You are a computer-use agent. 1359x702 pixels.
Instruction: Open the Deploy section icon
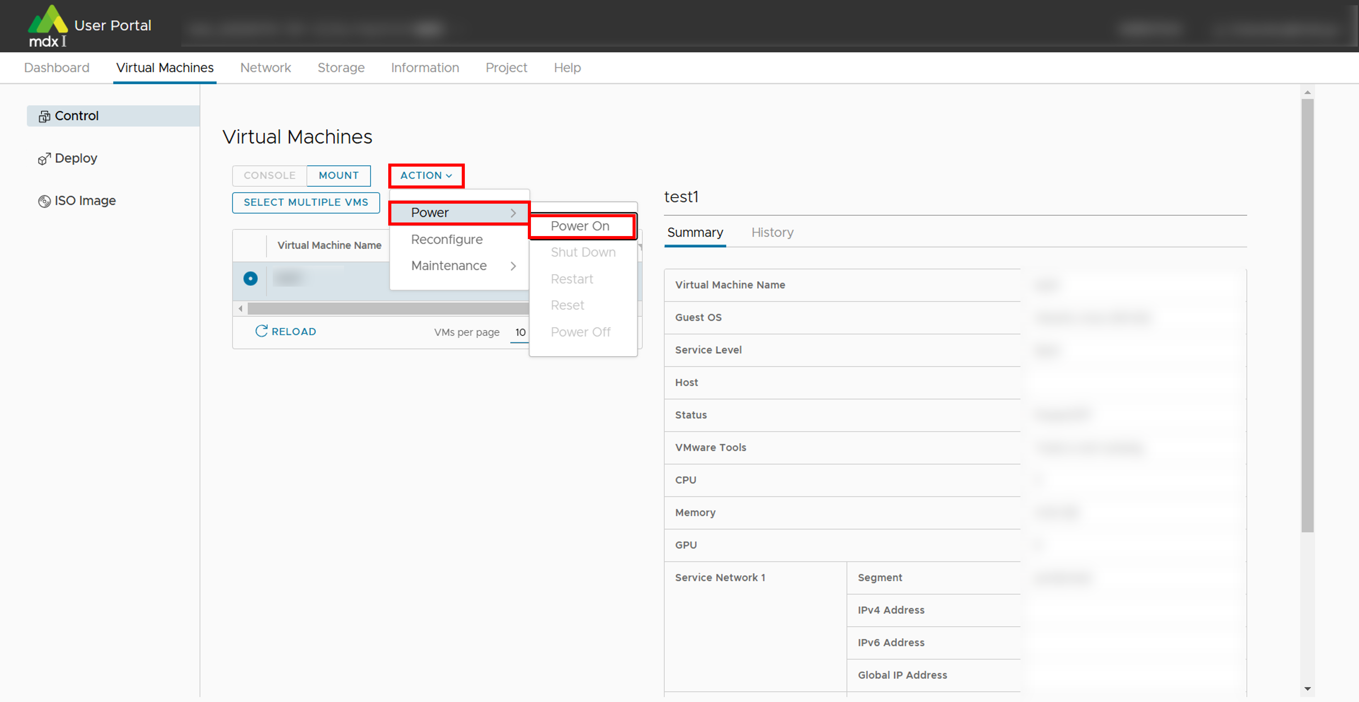point(45,158)
